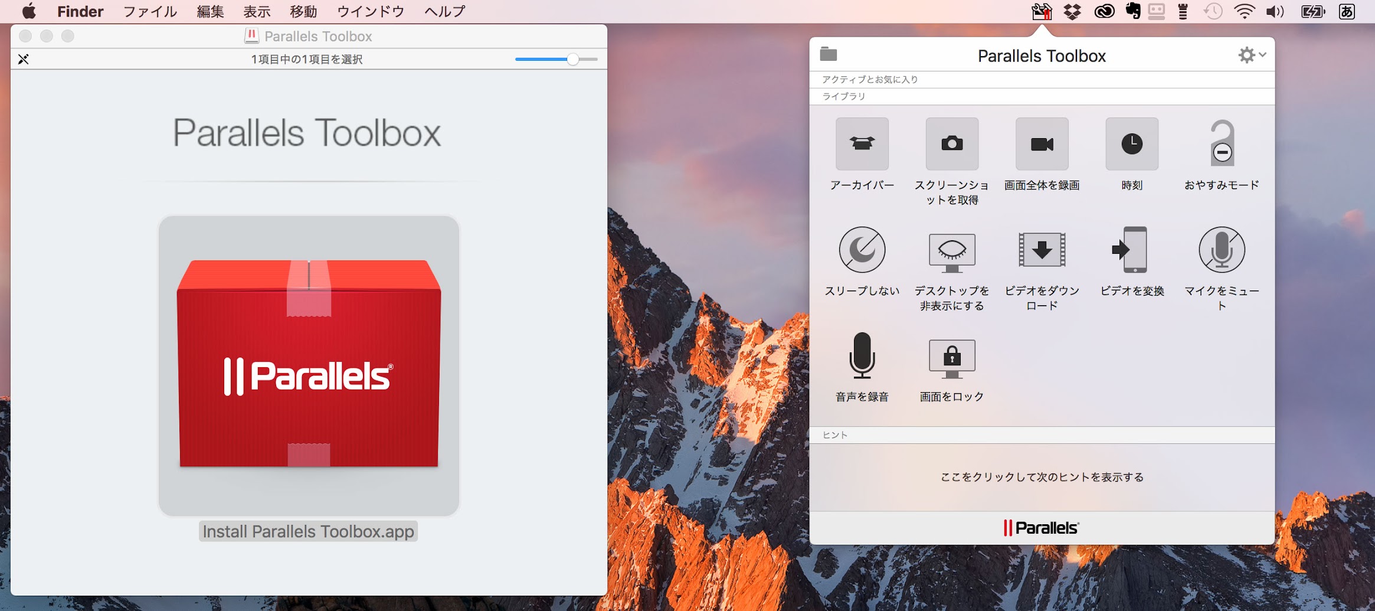Click 1項目中の1項目を選択 status text
The height and width of the screenshot is (611, 1375).
[x=307, y=59]
